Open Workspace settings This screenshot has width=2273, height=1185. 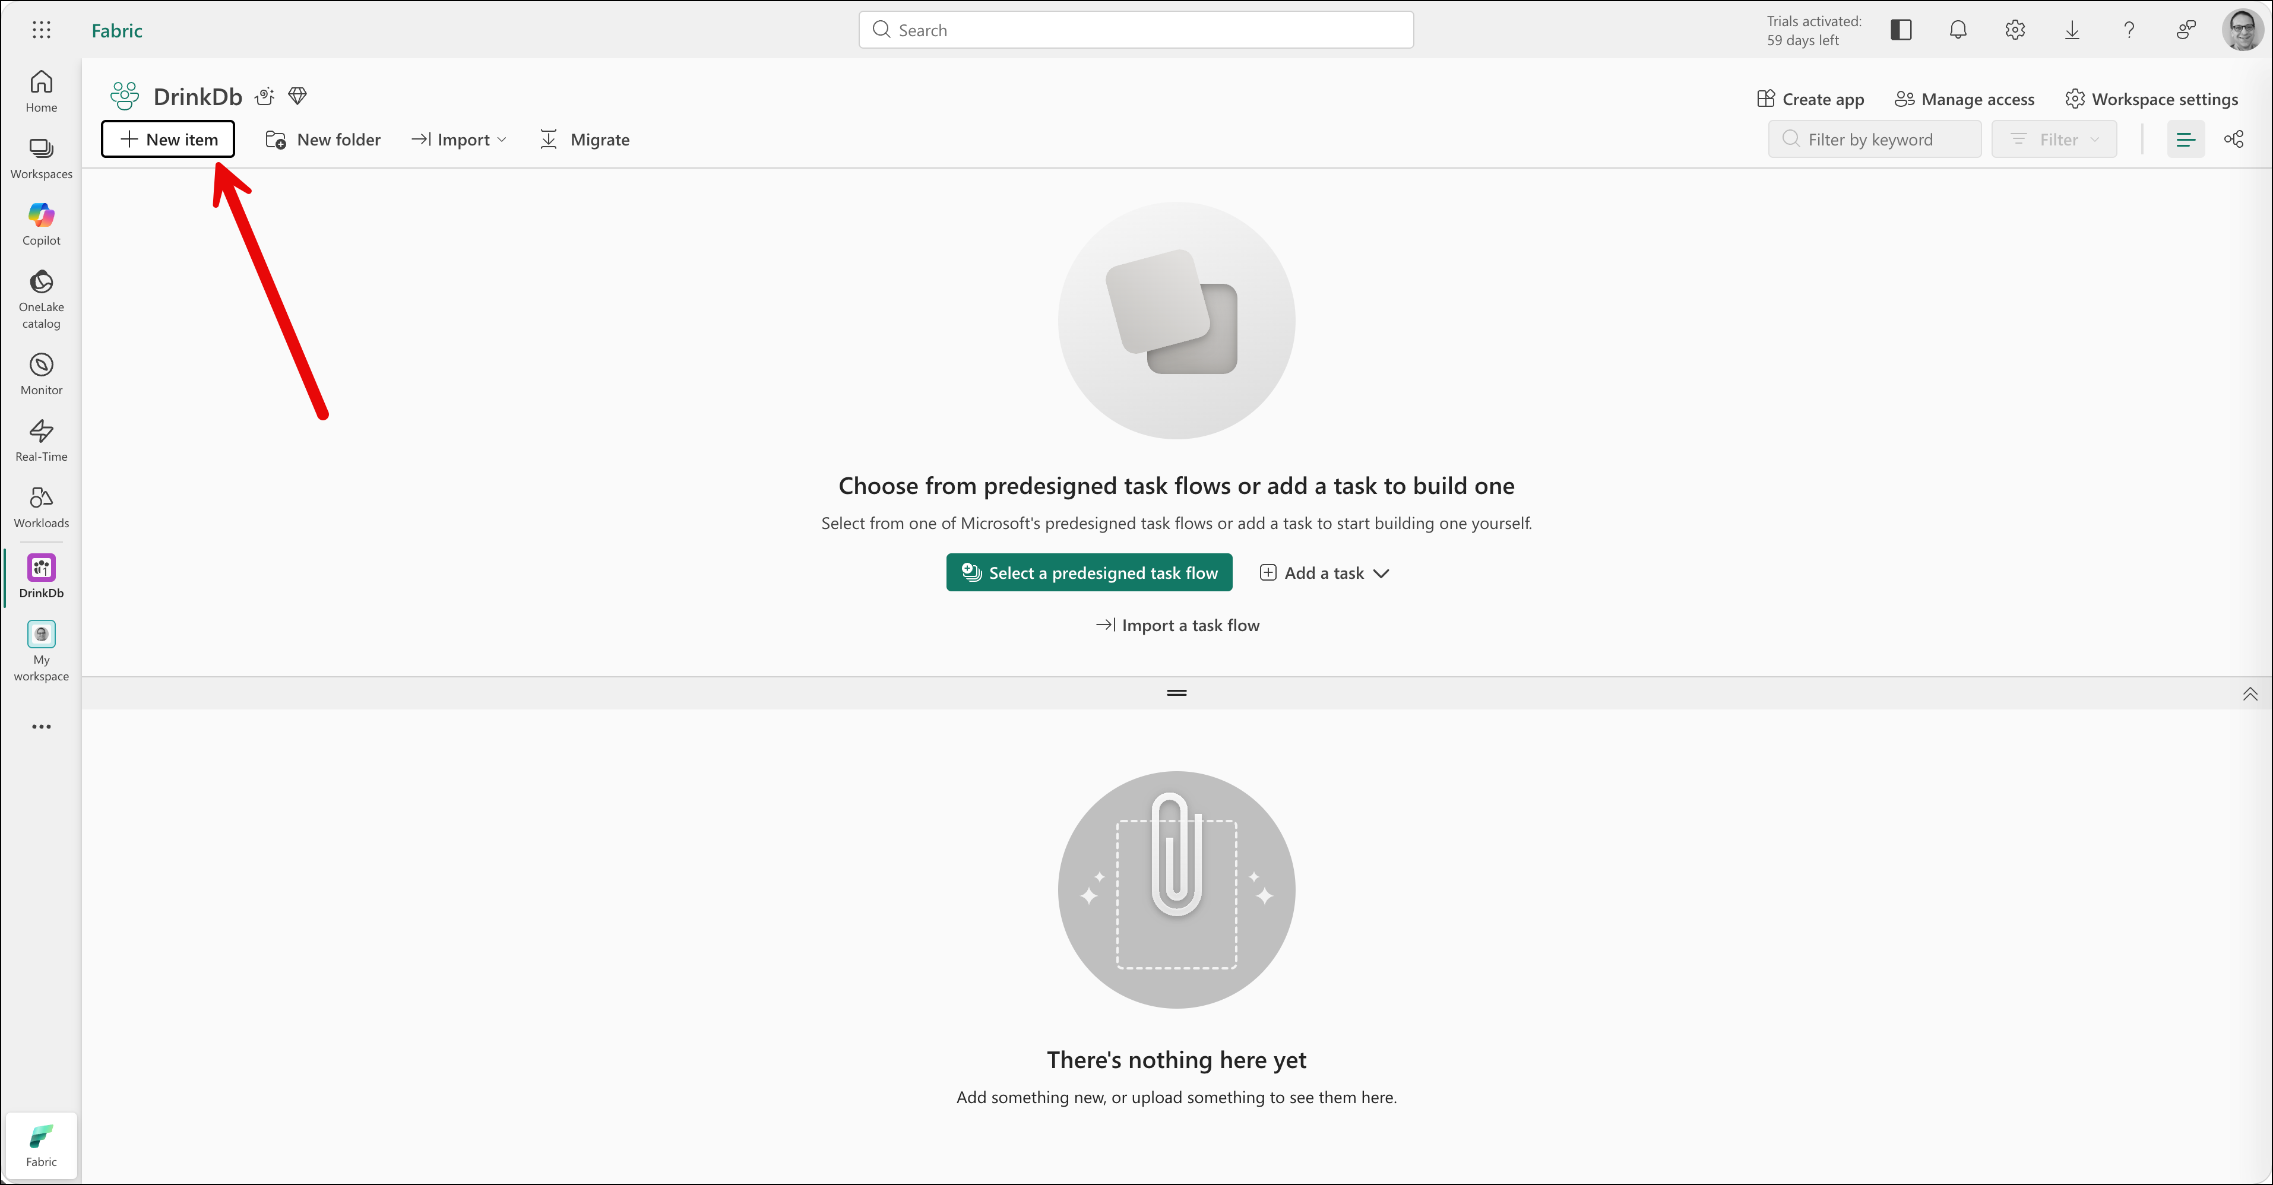[2151, 99]
